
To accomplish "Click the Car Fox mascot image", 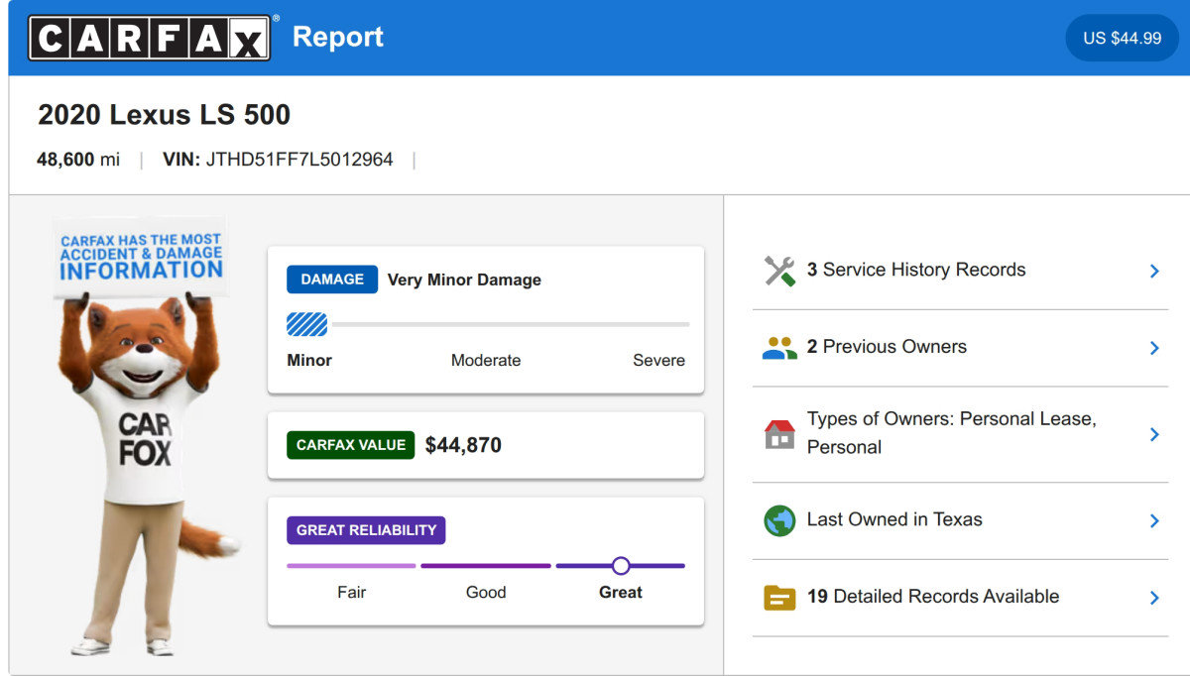I will point(145,438).
